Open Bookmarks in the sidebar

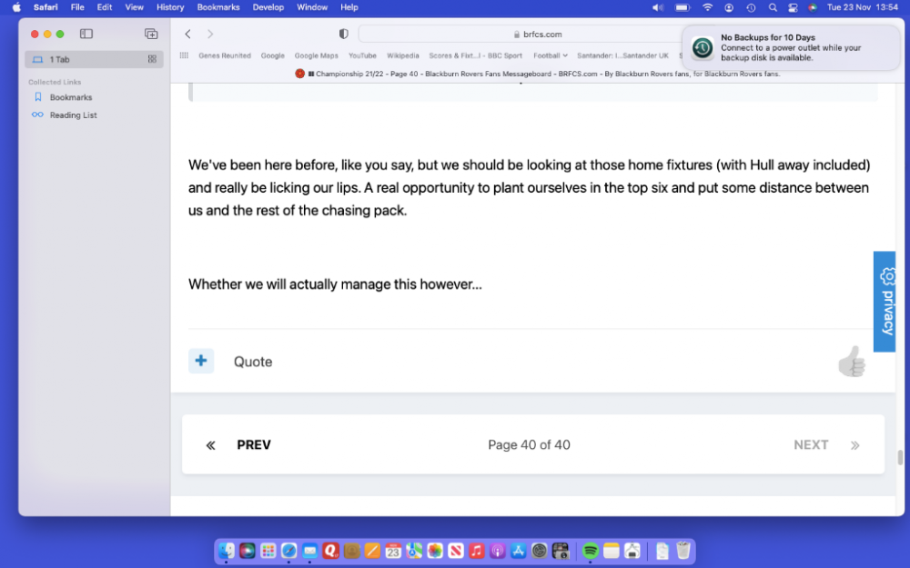point(70,97)
